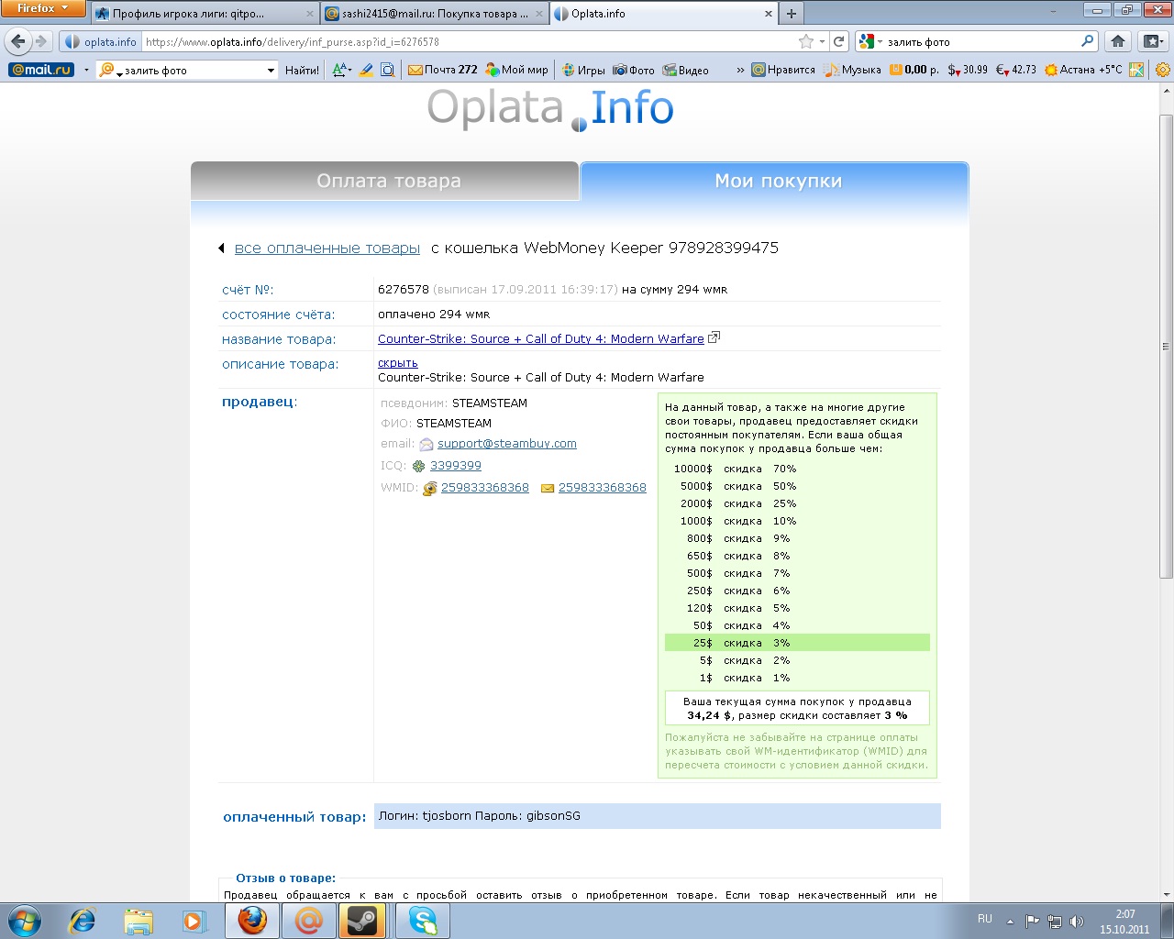Click скрыть to hide the product description

click(x=398, y=363)
